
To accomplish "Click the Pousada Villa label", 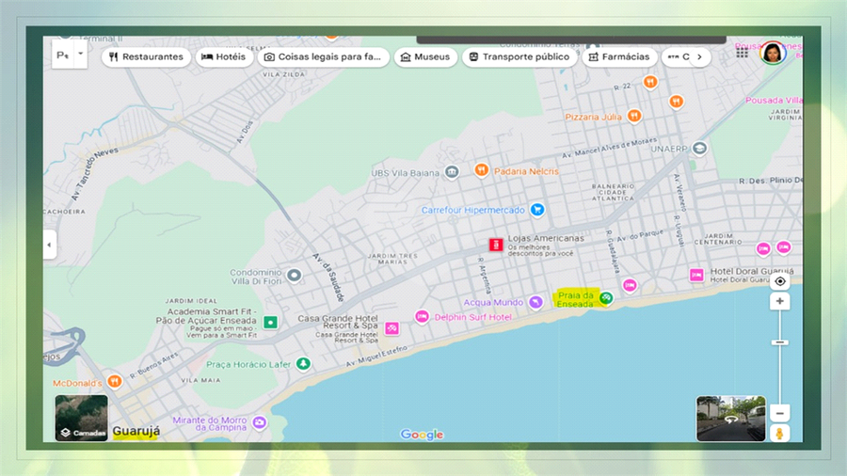I will point(774,101).
